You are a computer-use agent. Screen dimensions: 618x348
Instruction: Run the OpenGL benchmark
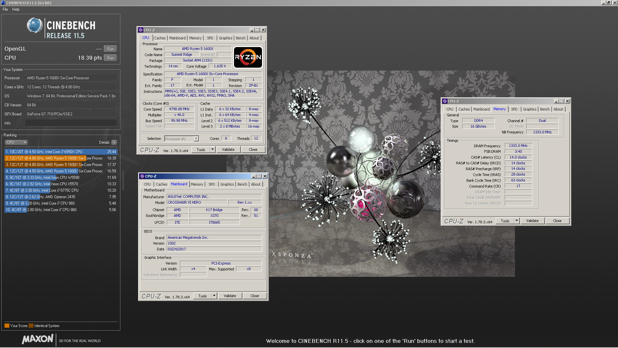click(x=110, y=49)
